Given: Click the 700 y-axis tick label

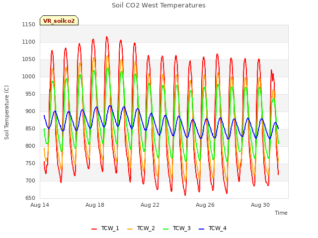Looking at the screenshot, I should coord(30,180).
